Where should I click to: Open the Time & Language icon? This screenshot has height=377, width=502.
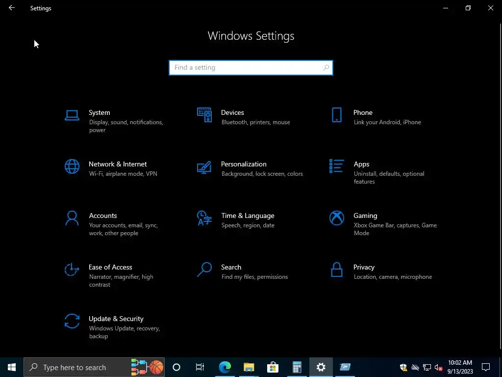(204, 218)
